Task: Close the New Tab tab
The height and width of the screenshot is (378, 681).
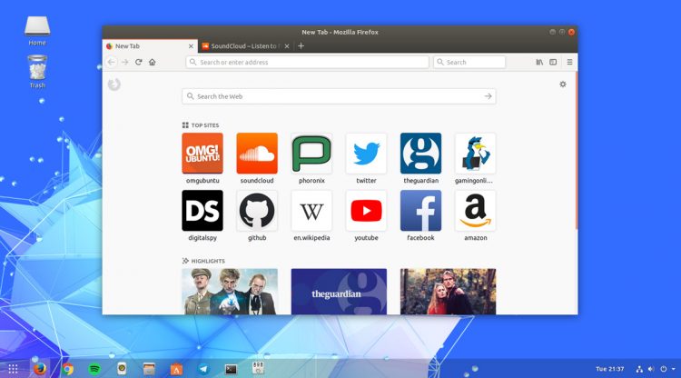Action: click(191, 46)
